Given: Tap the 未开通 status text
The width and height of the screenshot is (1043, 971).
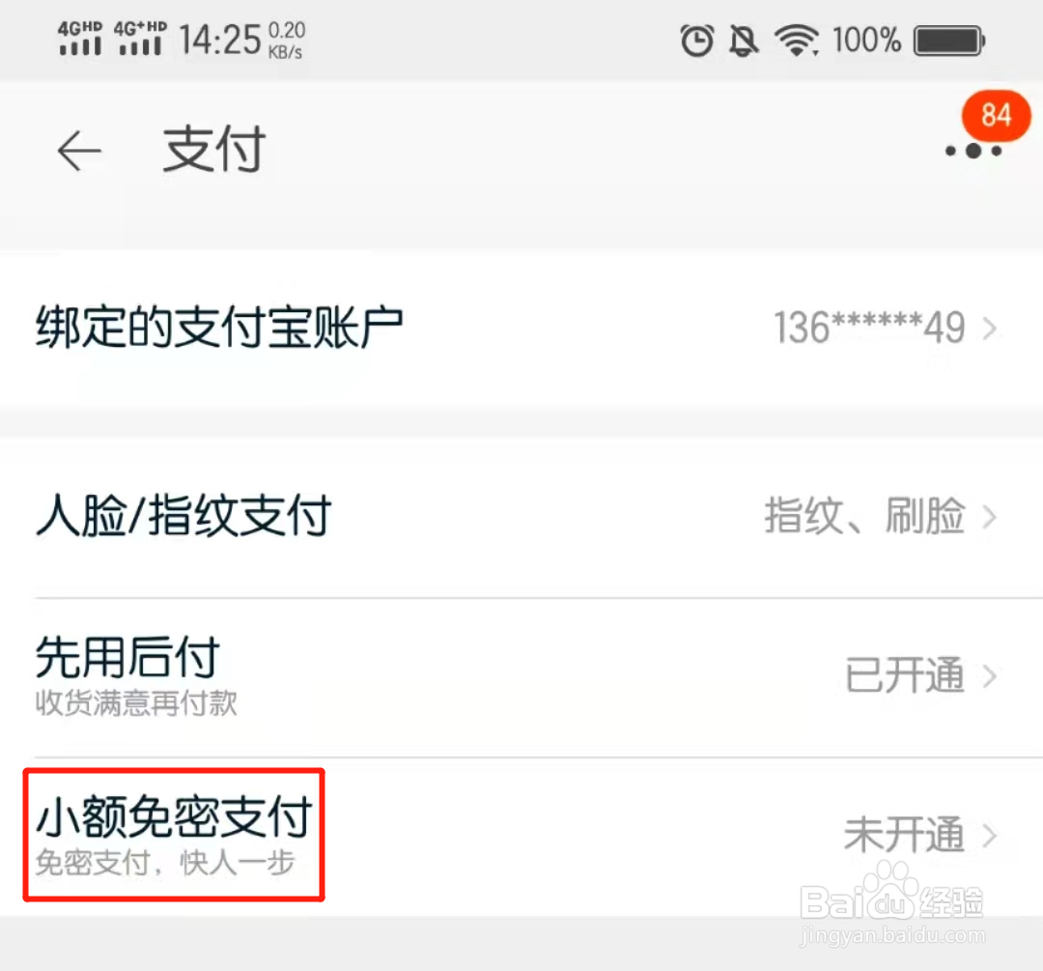Looking at the screenshot, I should pos(904,835).
